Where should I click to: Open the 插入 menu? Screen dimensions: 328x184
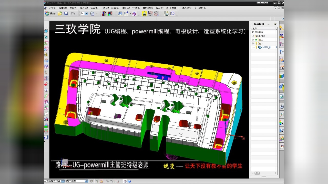coord(84,8)
